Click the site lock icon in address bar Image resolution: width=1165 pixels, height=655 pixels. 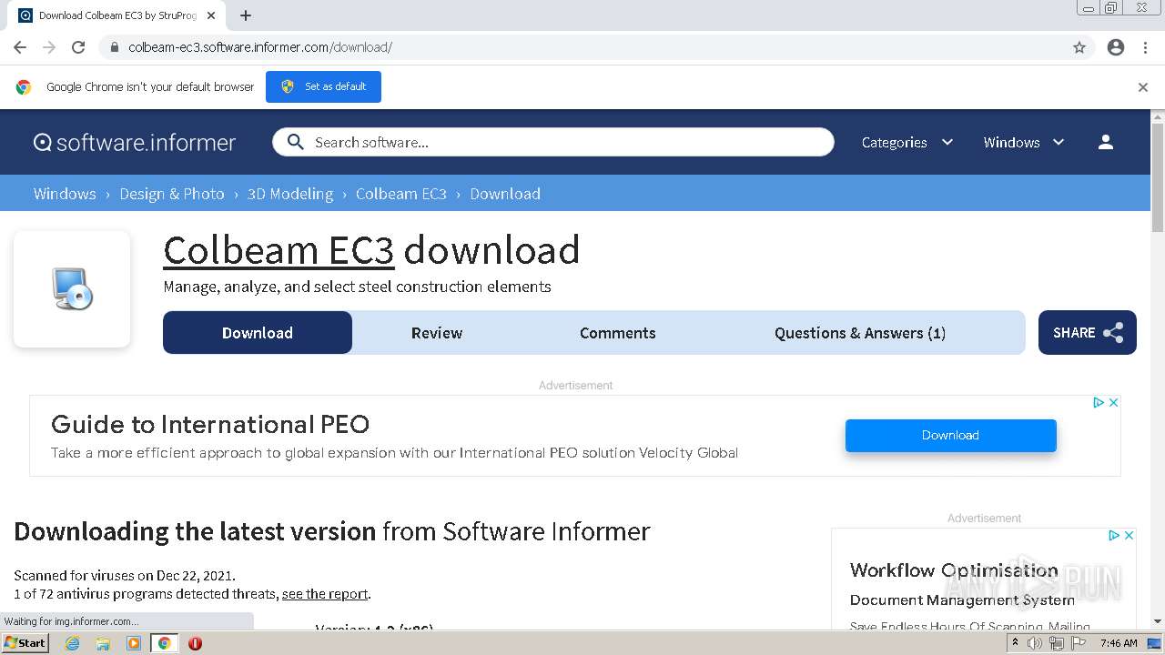(115, 47)
